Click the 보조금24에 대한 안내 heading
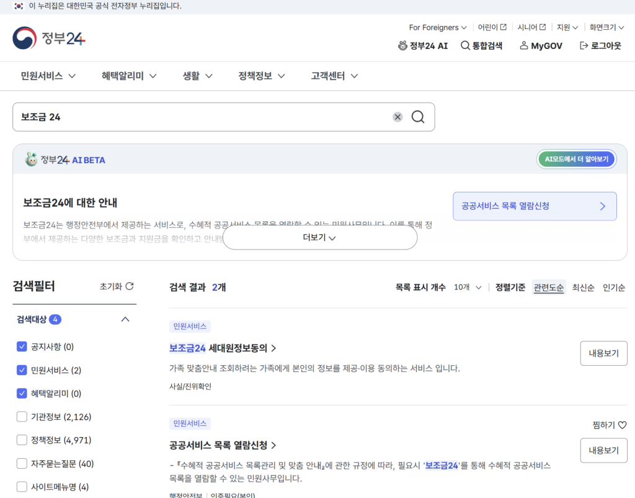Viewport: 635px width, 498px height. (x=70, y=202)
